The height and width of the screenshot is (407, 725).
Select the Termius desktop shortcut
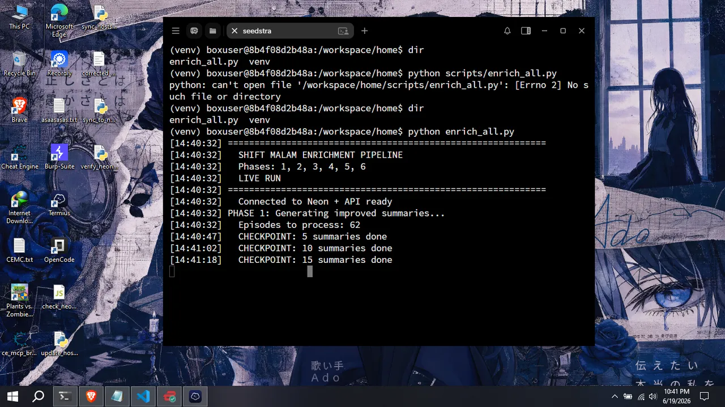pos(59,203)
